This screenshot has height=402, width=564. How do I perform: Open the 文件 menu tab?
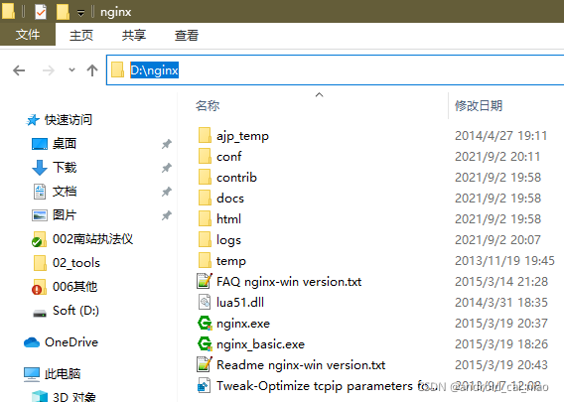pos(28,35)
